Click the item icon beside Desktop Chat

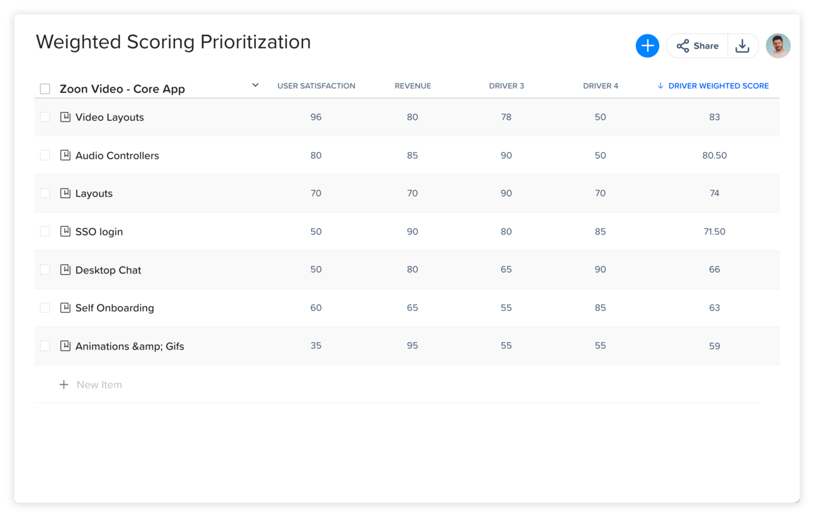coord(65,270)
